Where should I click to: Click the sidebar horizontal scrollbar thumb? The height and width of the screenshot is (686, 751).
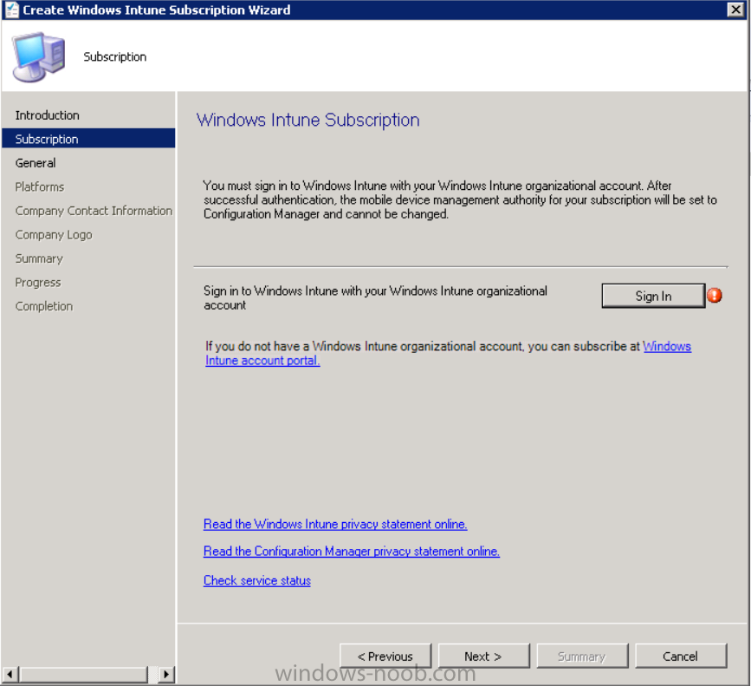[83, 674]
